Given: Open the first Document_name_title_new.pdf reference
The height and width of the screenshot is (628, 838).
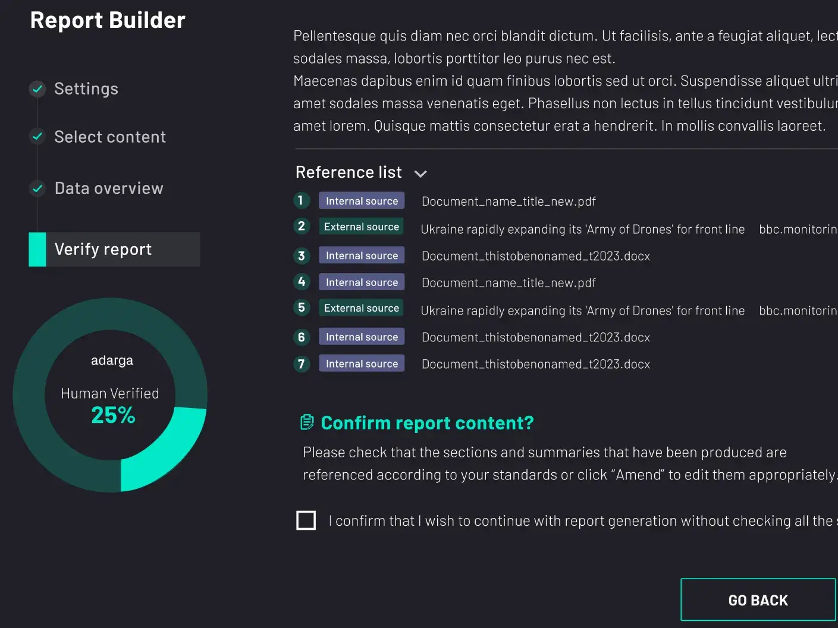Looking at the screenshot, I should click(x=509, y=202).
